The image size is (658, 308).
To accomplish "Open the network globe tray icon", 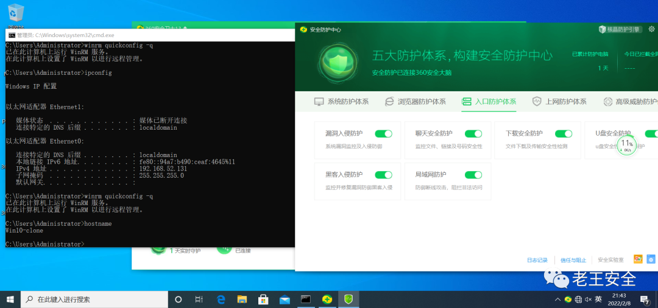I will 578,299.
